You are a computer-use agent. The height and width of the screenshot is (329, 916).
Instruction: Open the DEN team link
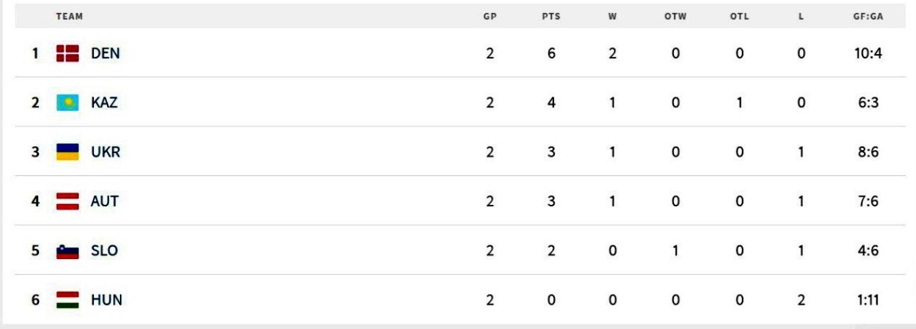click(x=105, y=53)
